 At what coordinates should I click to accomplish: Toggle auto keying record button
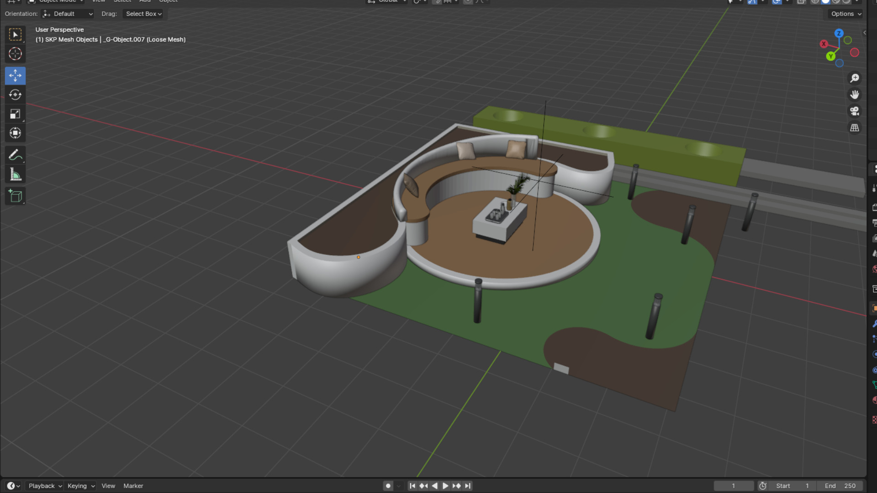pyautogui.click(x=388, y=486)
